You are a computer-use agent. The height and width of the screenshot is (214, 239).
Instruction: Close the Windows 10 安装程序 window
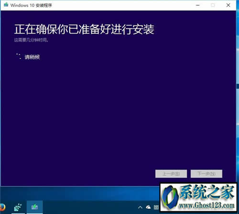point(228,5)
